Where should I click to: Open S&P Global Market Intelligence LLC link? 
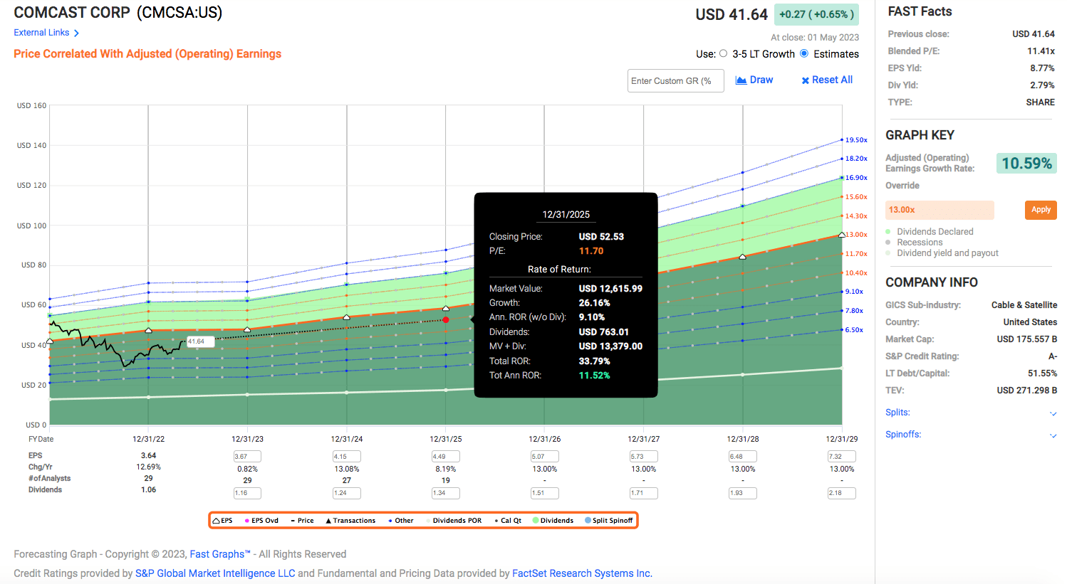point(215,573)
